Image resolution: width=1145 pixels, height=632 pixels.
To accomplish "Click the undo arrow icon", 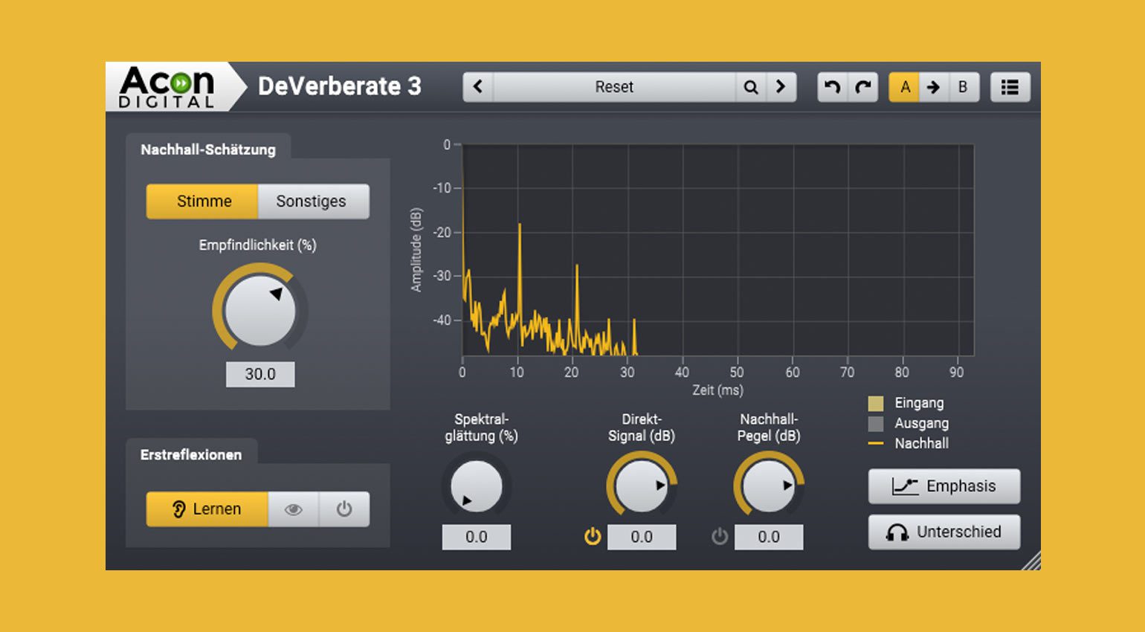I will coord(833,87).
